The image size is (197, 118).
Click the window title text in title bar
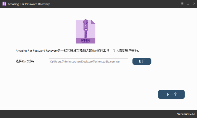(x=29, y=4)
